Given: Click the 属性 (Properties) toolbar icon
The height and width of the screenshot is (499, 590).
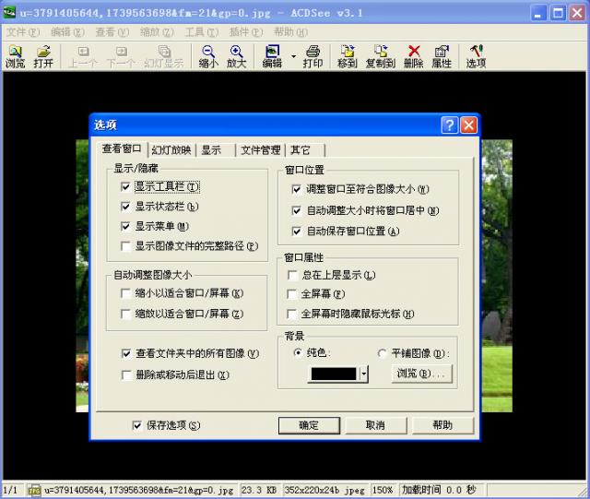Looking at the screenshot, I should point(441,56).
